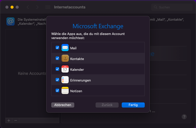Disable the Kalender checkbox
Screen dimensions: 196x128
tap(57, 69)
